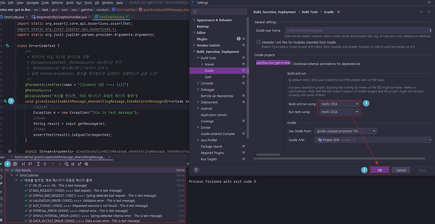Navigate forward arrow in Settings header
The height and width of the screenshot is (224, 435).
click(x=429, y=12)
